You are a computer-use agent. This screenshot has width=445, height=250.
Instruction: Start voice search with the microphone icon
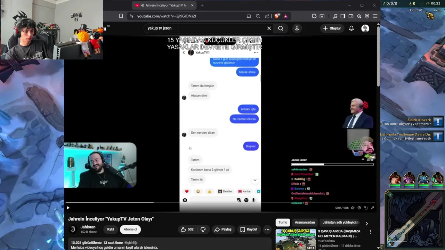point(297,28)
